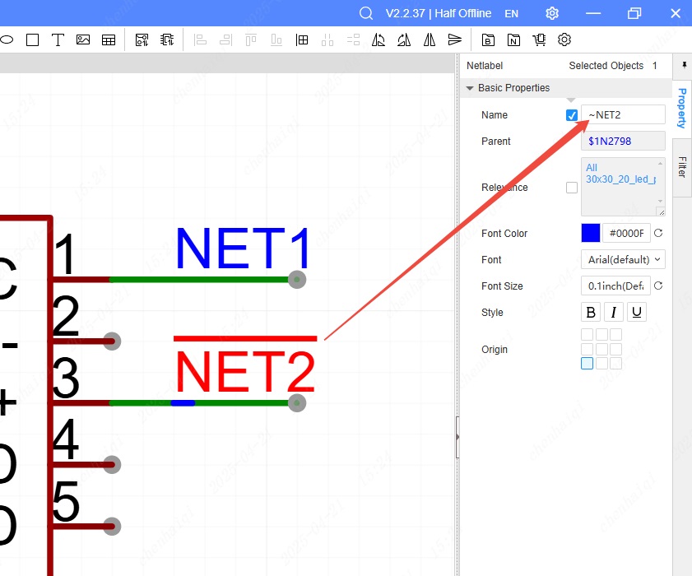Open the EN language selector
Viewport: 692px width, 576px height.
[x=511, y=13]
